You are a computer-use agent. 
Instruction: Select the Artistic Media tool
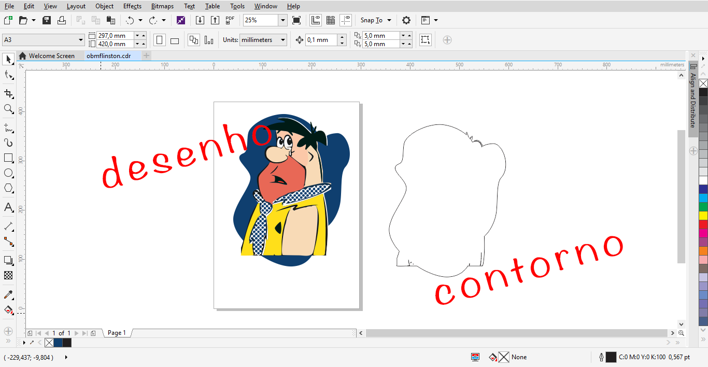click(8, 143)
